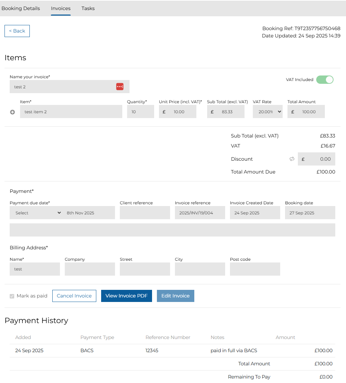This screenshot has height=383, width=346.
Task: Open the View Invoice PDF button
Action: point(126,296)
